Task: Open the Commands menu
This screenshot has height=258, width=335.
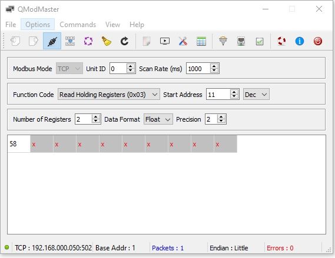Action: click(x=78, y=25)
